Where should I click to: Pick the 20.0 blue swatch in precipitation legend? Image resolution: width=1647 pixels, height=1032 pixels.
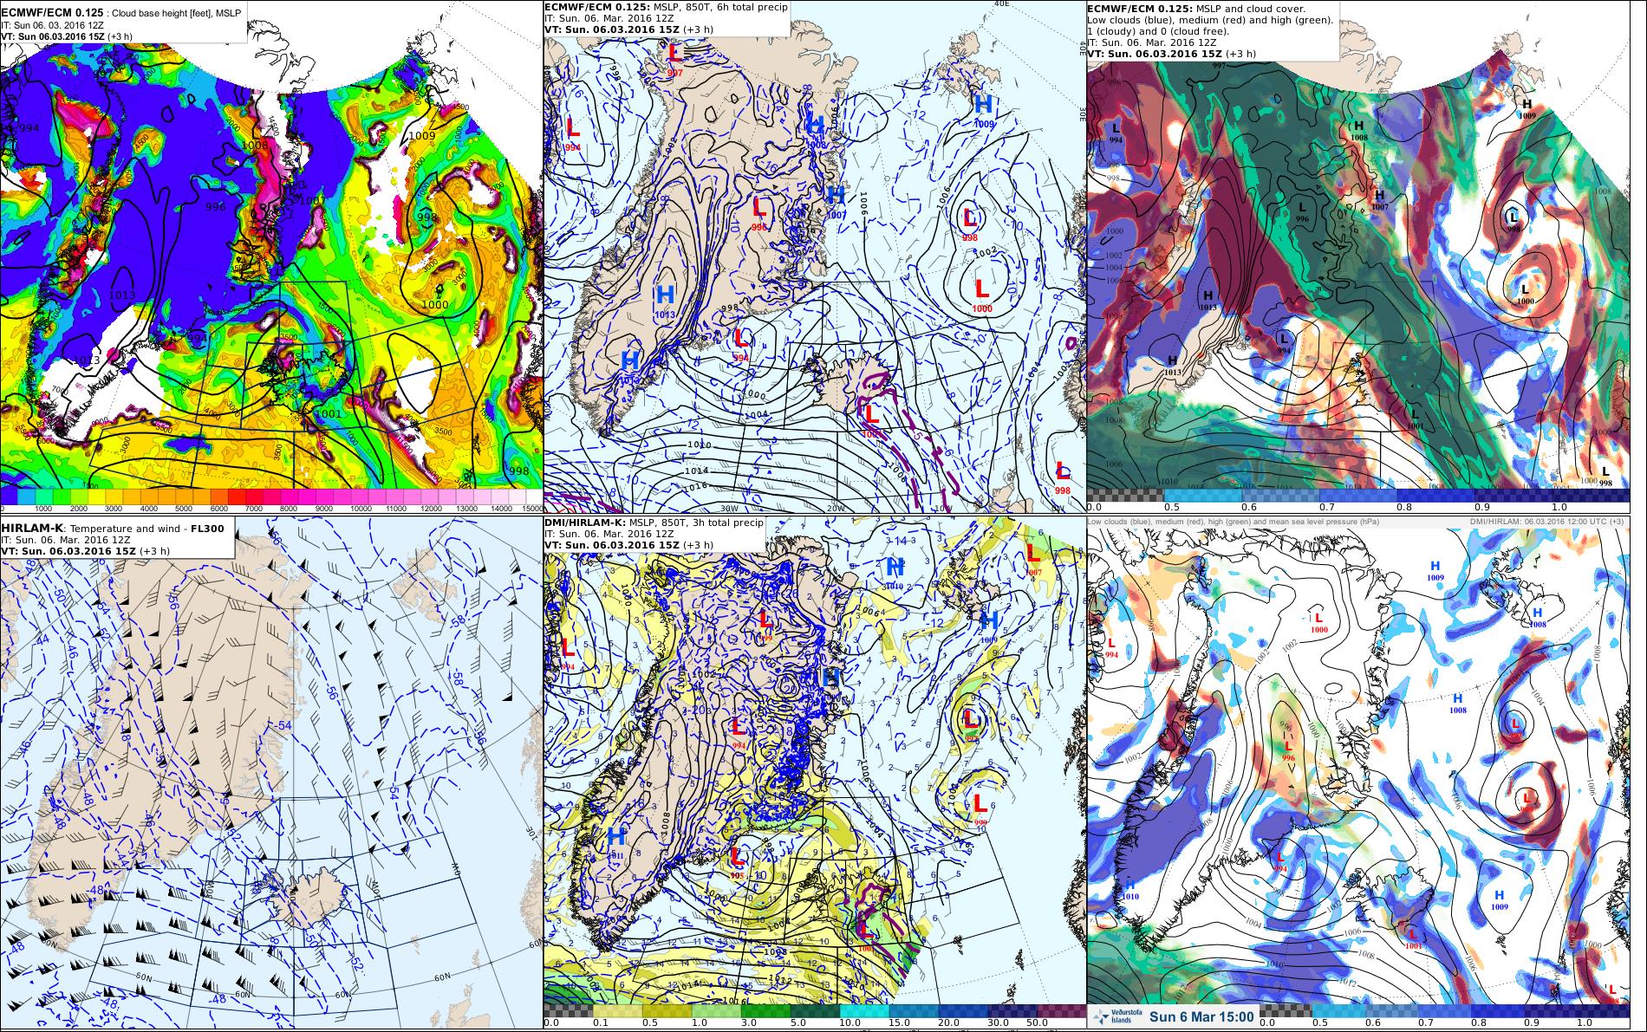[963, 1011]
